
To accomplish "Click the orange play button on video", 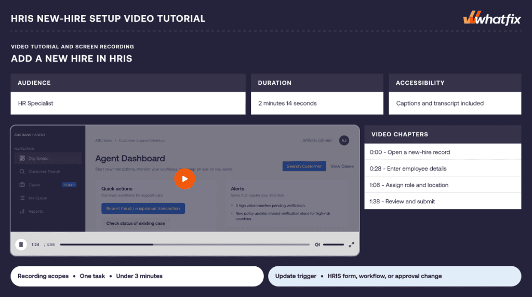I will point(184,179).
